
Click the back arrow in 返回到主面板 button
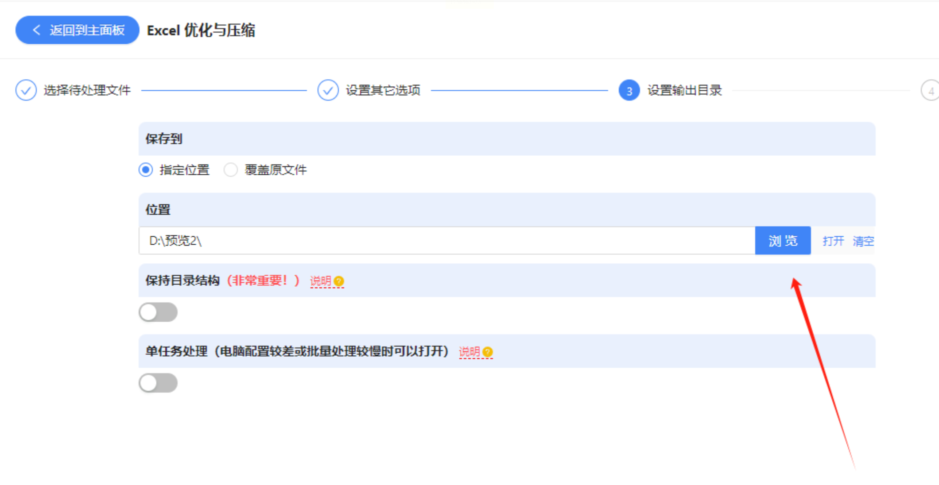37,30
